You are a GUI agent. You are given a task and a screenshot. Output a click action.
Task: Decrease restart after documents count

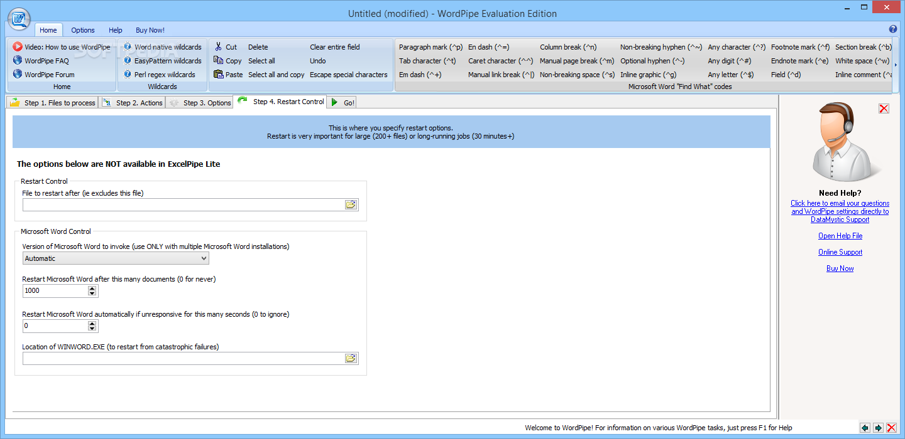point(92,294)
